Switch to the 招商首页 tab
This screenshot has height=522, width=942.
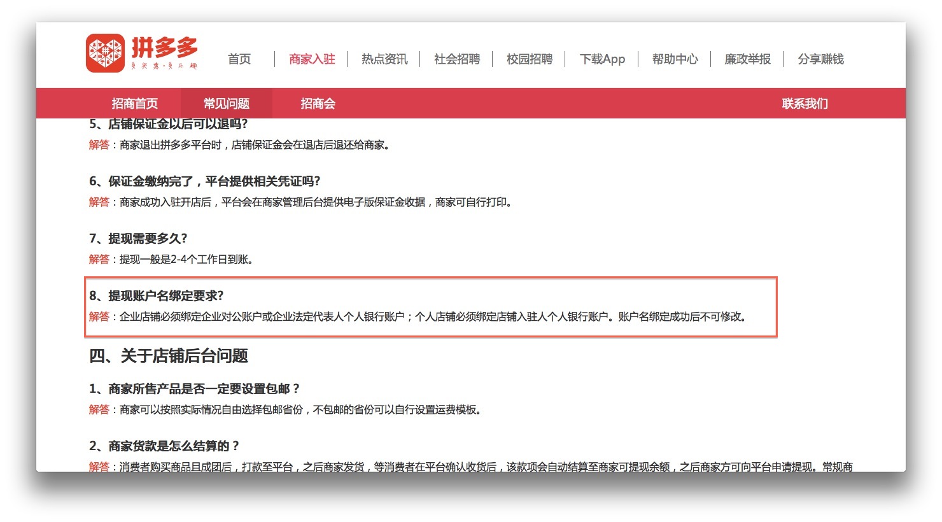click(135, 104)
